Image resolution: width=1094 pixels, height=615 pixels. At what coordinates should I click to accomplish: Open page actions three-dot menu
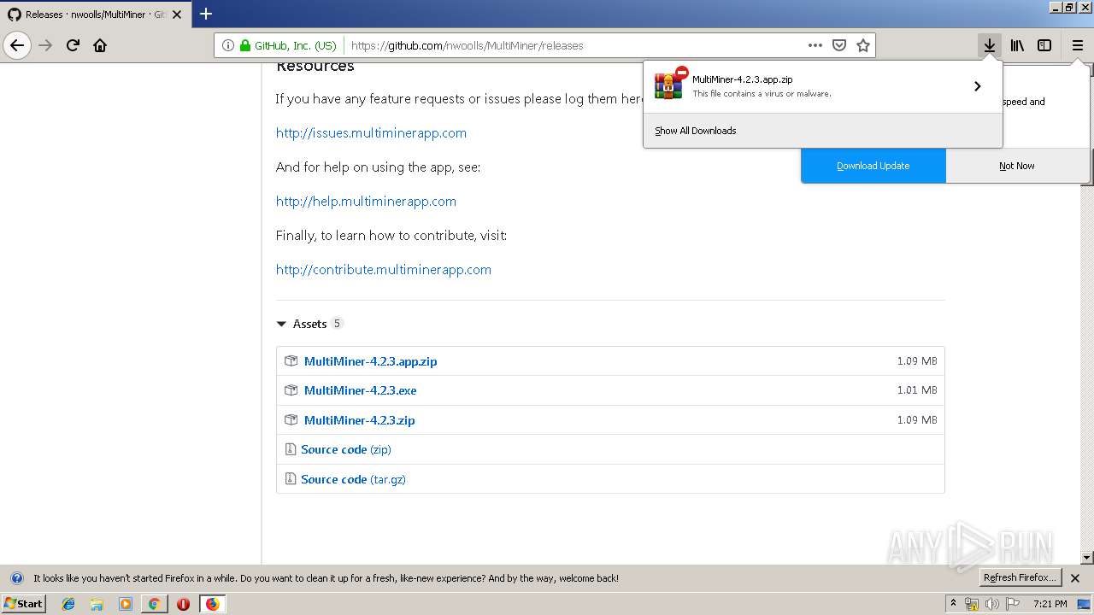[815, 45]
